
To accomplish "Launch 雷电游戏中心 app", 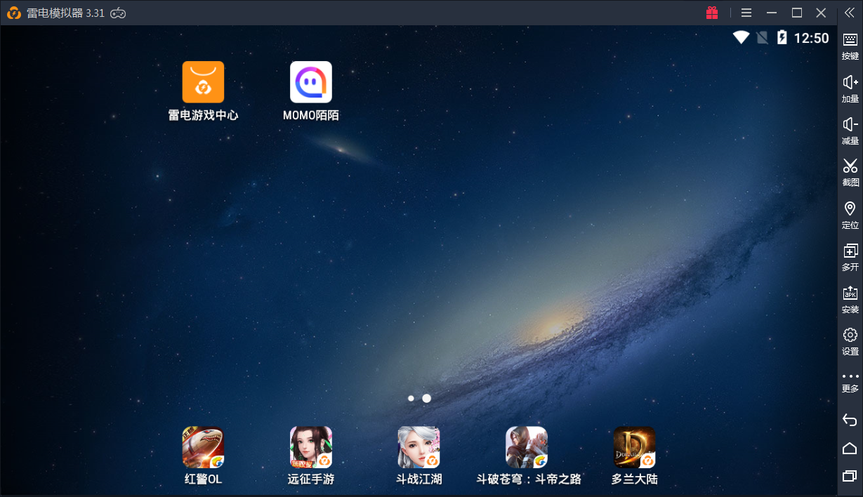I will (204, 81).
